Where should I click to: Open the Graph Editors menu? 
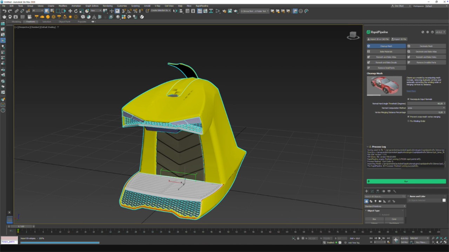(92, 6)
